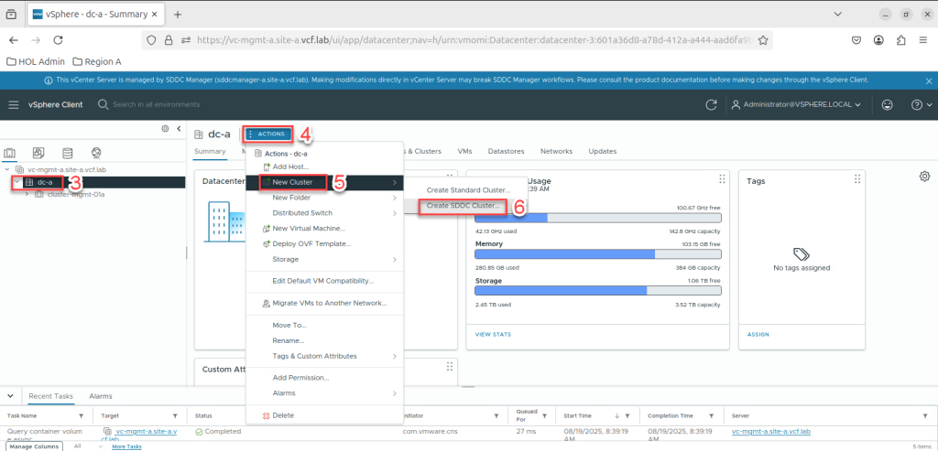The height and width of the screenshot is (451, 938).
Task: Click the Storage usage bar
Action: click(x=597, y=290)
